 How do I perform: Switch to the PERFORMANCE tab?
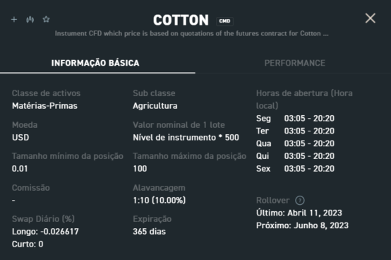[295, 63]
